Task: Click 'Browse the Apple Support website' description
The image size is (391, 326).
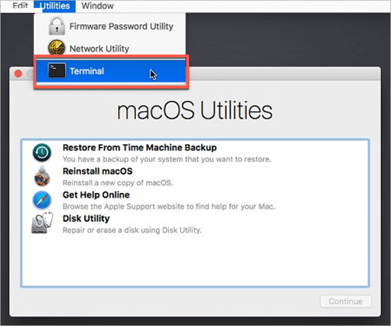Action: tap(169, 206)
